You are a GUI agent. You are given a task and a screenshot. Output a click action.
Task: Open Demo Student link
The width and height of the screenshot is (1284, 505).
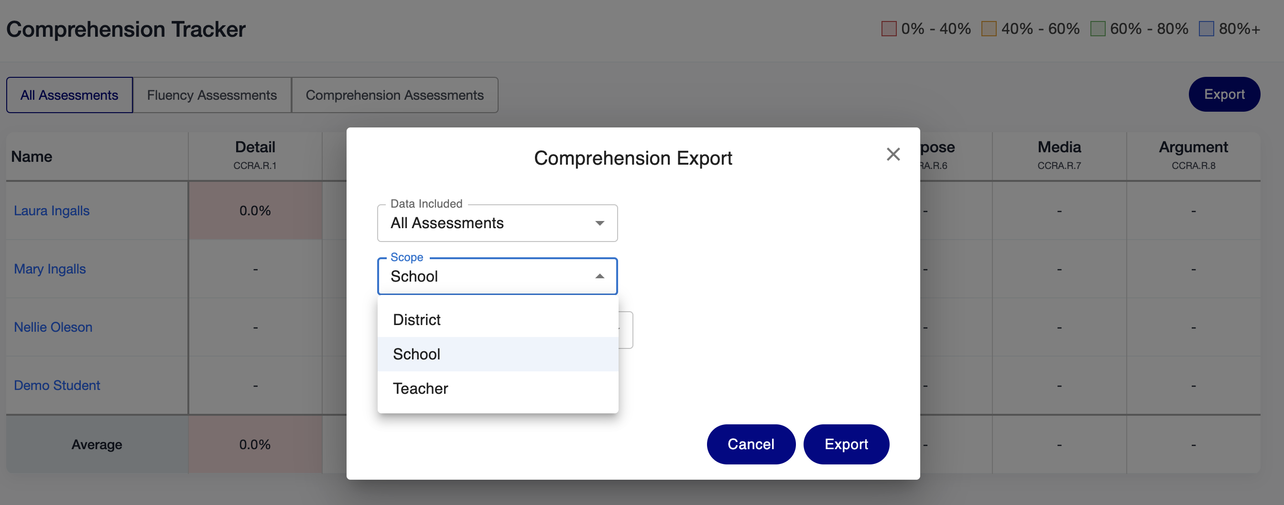click(57, 386)
